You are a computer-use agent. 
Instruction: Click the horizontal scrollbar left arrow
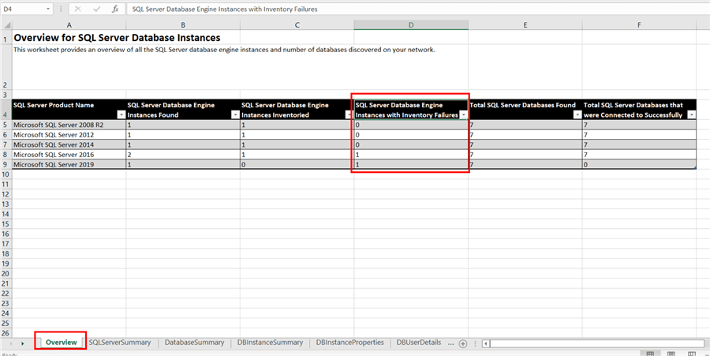click(x=485, y=344)
